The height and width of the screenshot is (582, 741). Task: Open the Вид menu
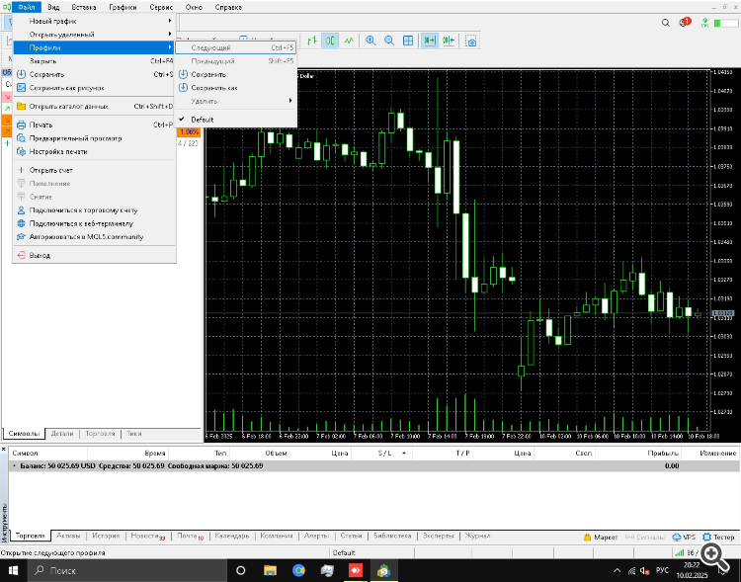click(53, 7)
